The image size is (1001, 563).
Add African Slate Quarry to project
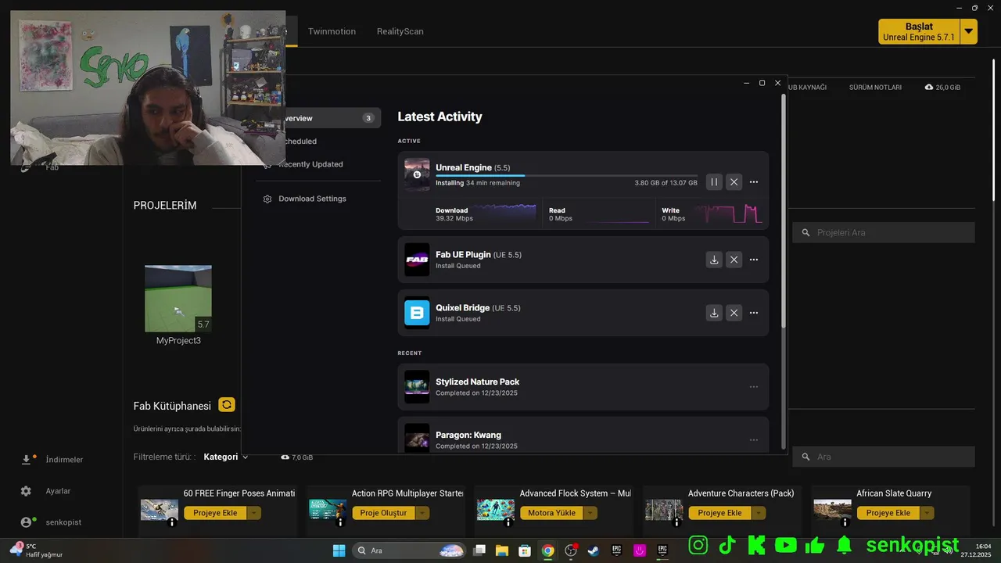click(x=888, y=513)
